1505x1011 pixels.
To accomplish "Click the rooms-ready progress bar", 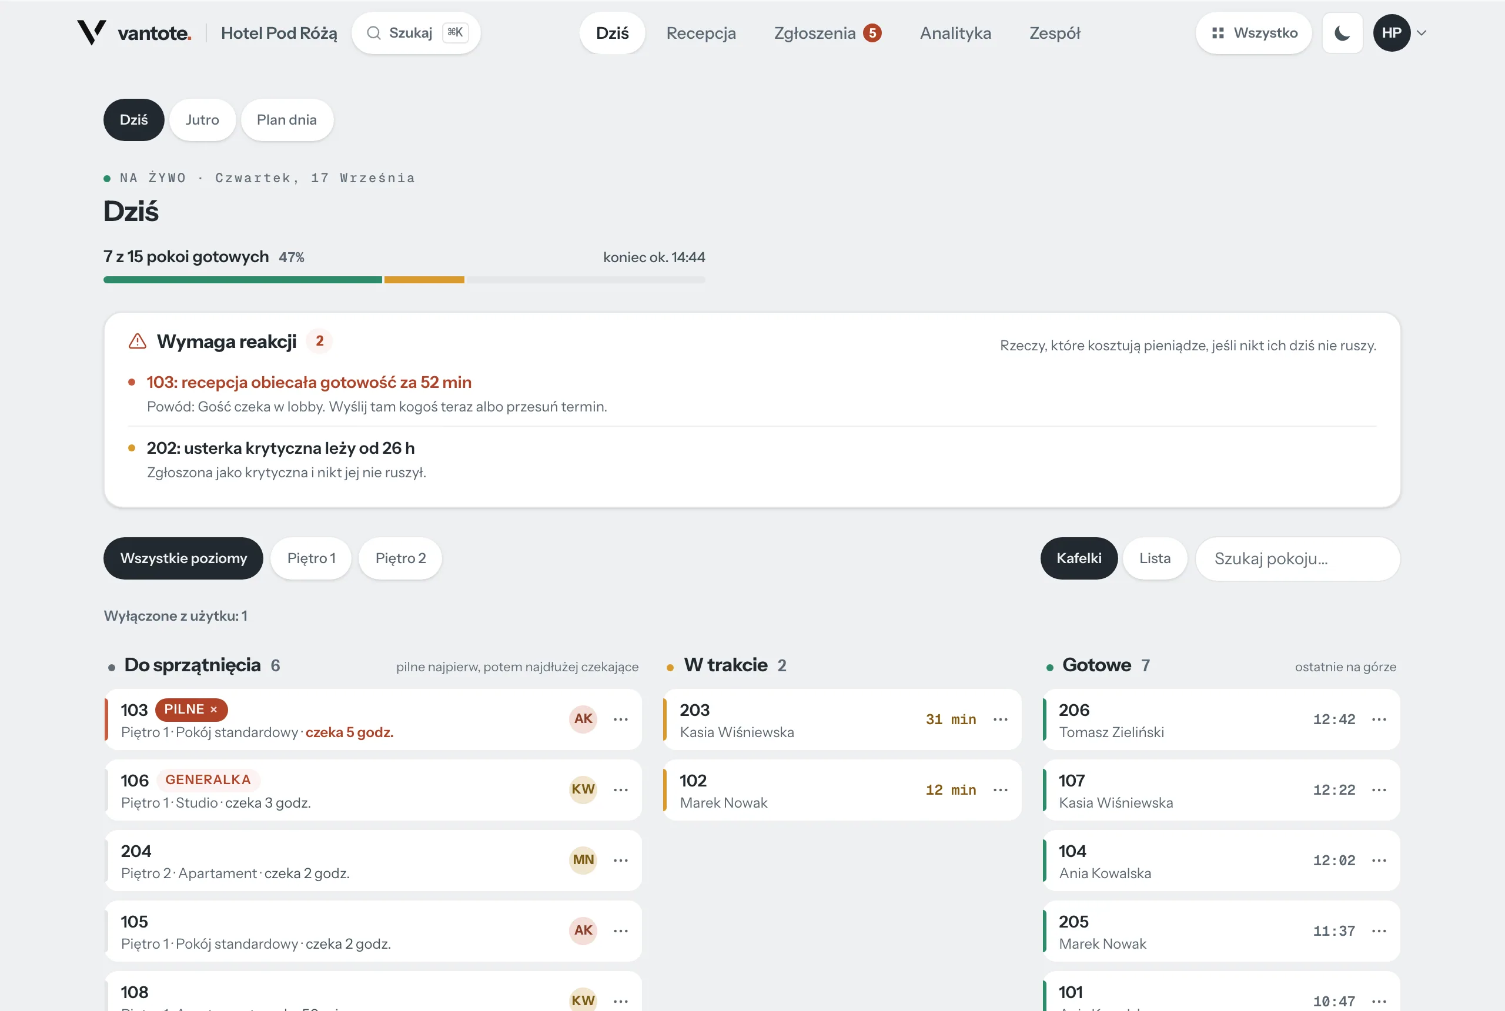I will (404, 280).
